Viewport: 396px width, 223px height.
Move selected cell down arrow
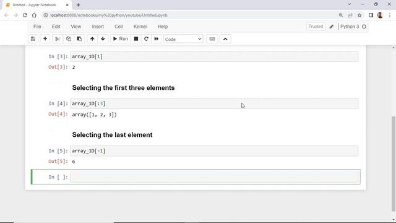pos(103,39)
